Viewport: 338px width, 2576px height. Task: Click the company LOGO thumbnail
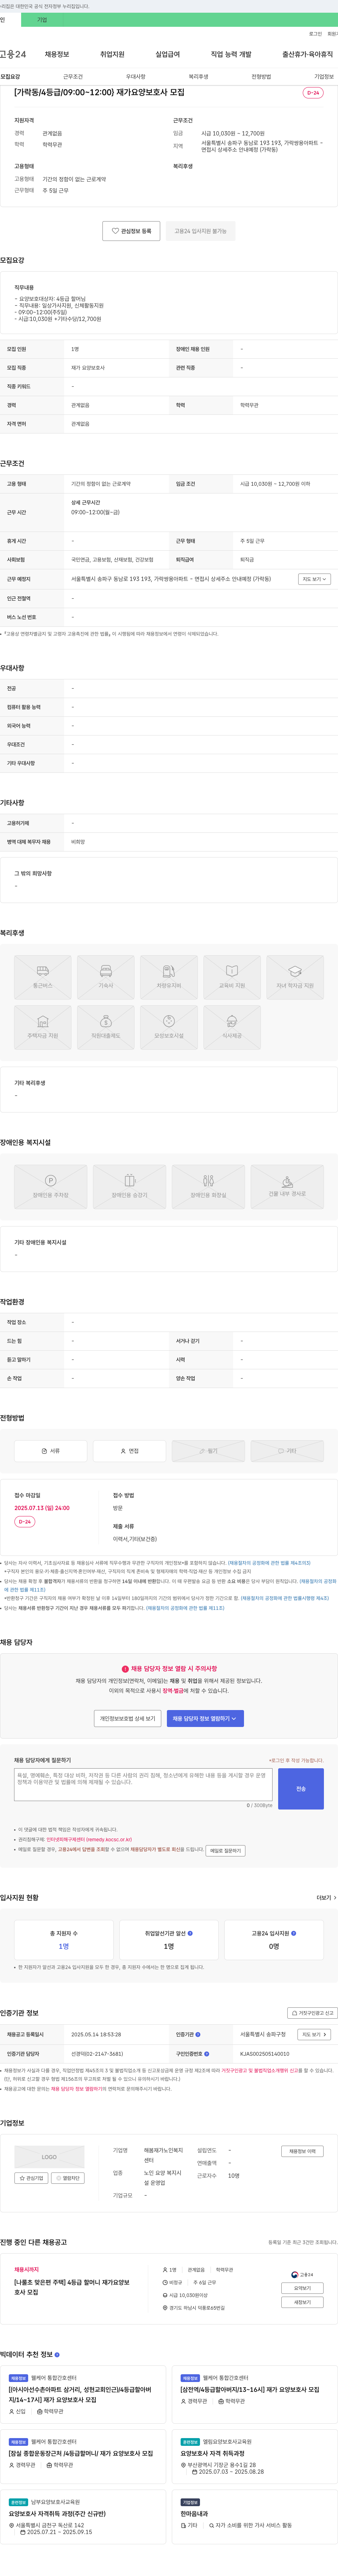coord(49,2157)
